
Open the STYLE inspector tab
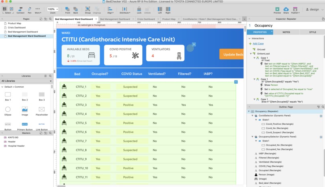point(312,32)
